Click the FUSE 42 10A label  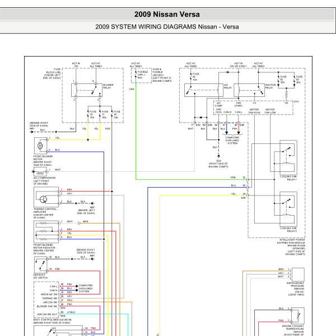195,77
